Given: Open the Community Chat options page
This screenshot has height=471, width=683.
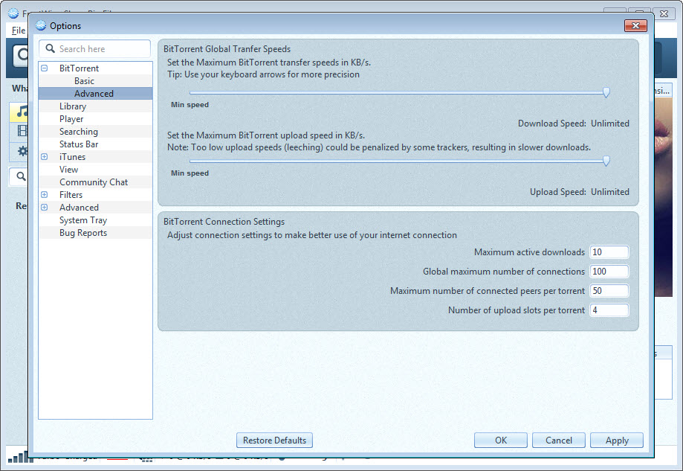Looking at the screenshot, I should coord(94,182).
